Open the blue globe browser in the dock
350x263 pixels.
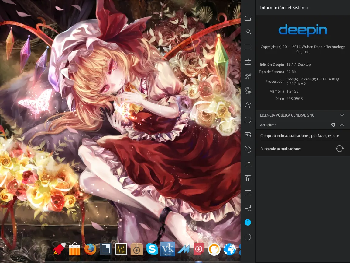pos(229,249)
